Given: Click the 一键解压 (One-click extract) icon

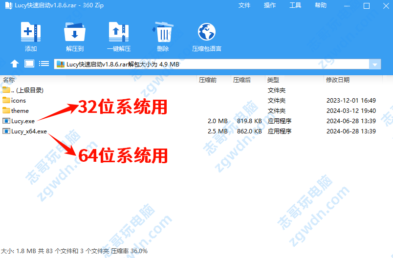Looking at the screenshot, I should click(x=119, y=33).
